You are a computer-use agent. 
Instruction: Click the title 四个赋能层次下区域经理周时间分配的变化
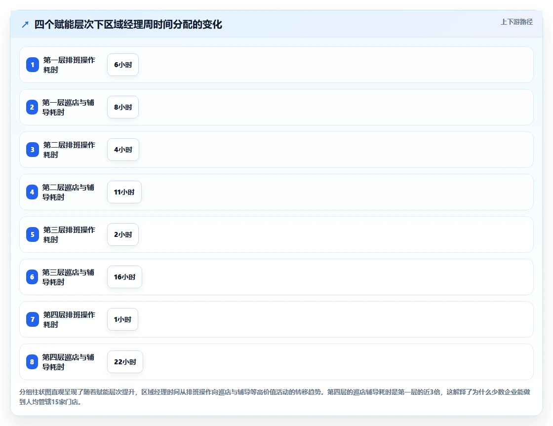tap(128, 24)
